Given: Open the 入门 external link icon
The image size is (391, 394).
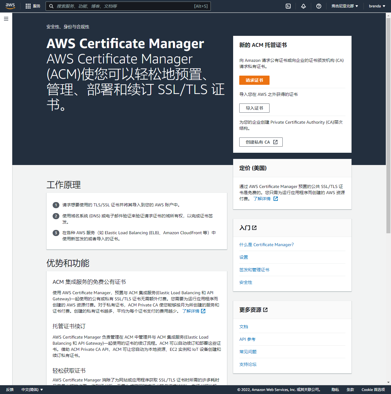Looking at the screenshot, I should 254,228.
